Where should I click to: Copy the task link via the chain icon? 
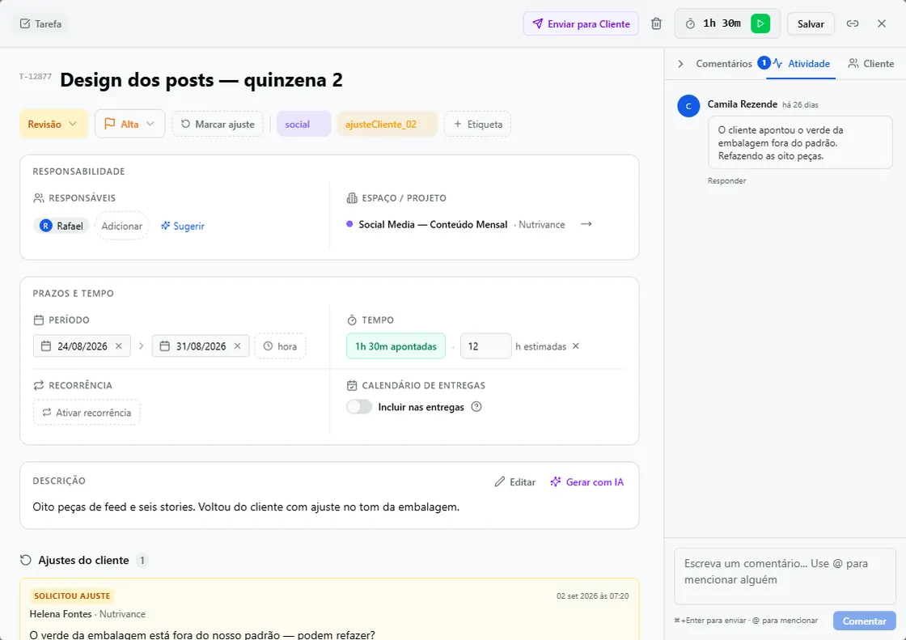click(x=853, y=23)
